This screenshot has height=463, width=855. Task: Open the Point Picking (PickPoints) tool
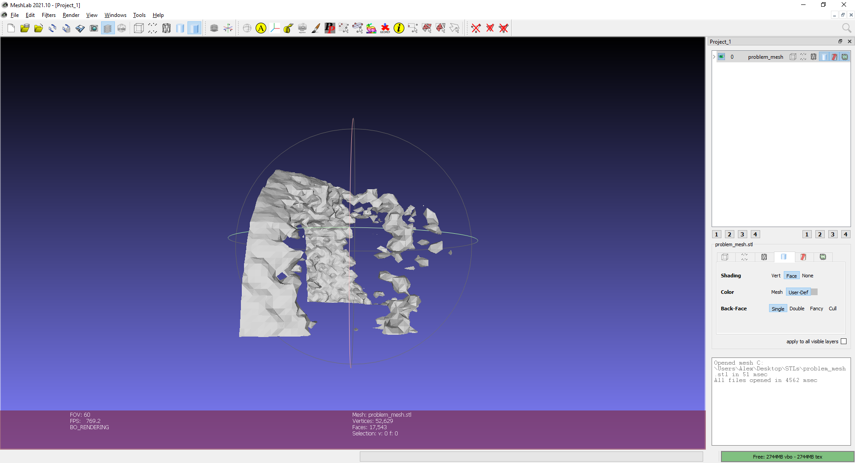point(330,28)
